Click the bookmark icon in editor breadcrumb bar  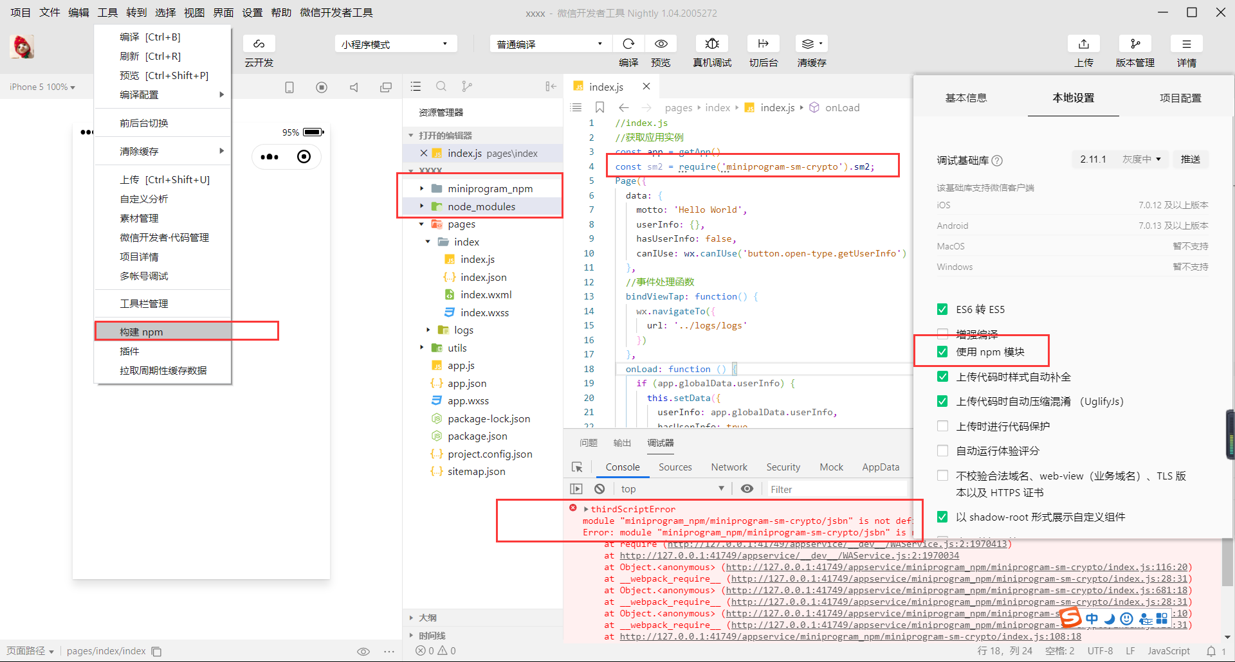coord(599,107)
